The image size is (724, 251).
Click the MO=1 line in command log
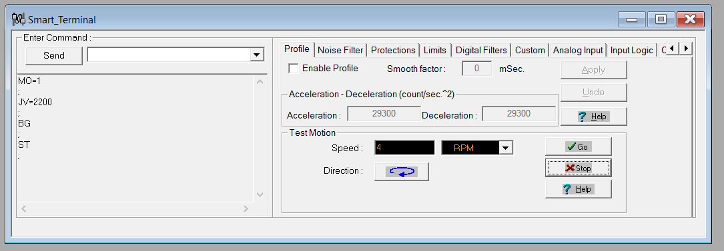tap(29, 81)
